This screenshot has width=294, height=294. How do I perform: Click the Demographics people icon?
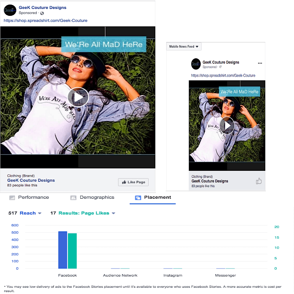[73, 198]
